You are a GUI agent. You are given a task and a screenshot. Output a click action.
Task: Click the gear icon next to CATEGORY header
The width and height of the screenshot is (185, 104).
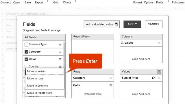pyautogui.click(x=22, y=14)
